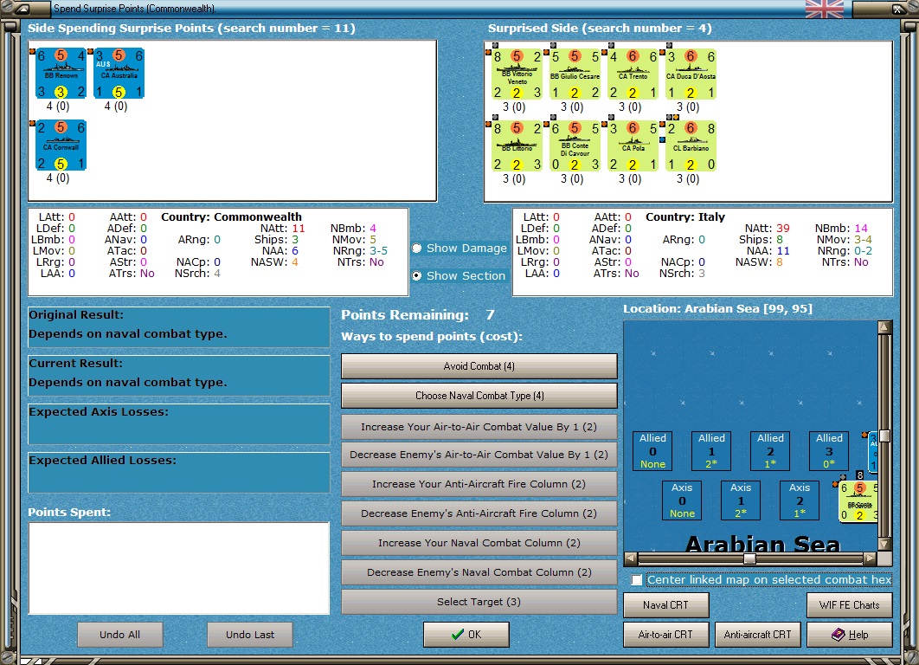Viewport: 919px width, 665px height.
Task: Select the BB Giulio Cesare counter
Action: pos(575,74)
